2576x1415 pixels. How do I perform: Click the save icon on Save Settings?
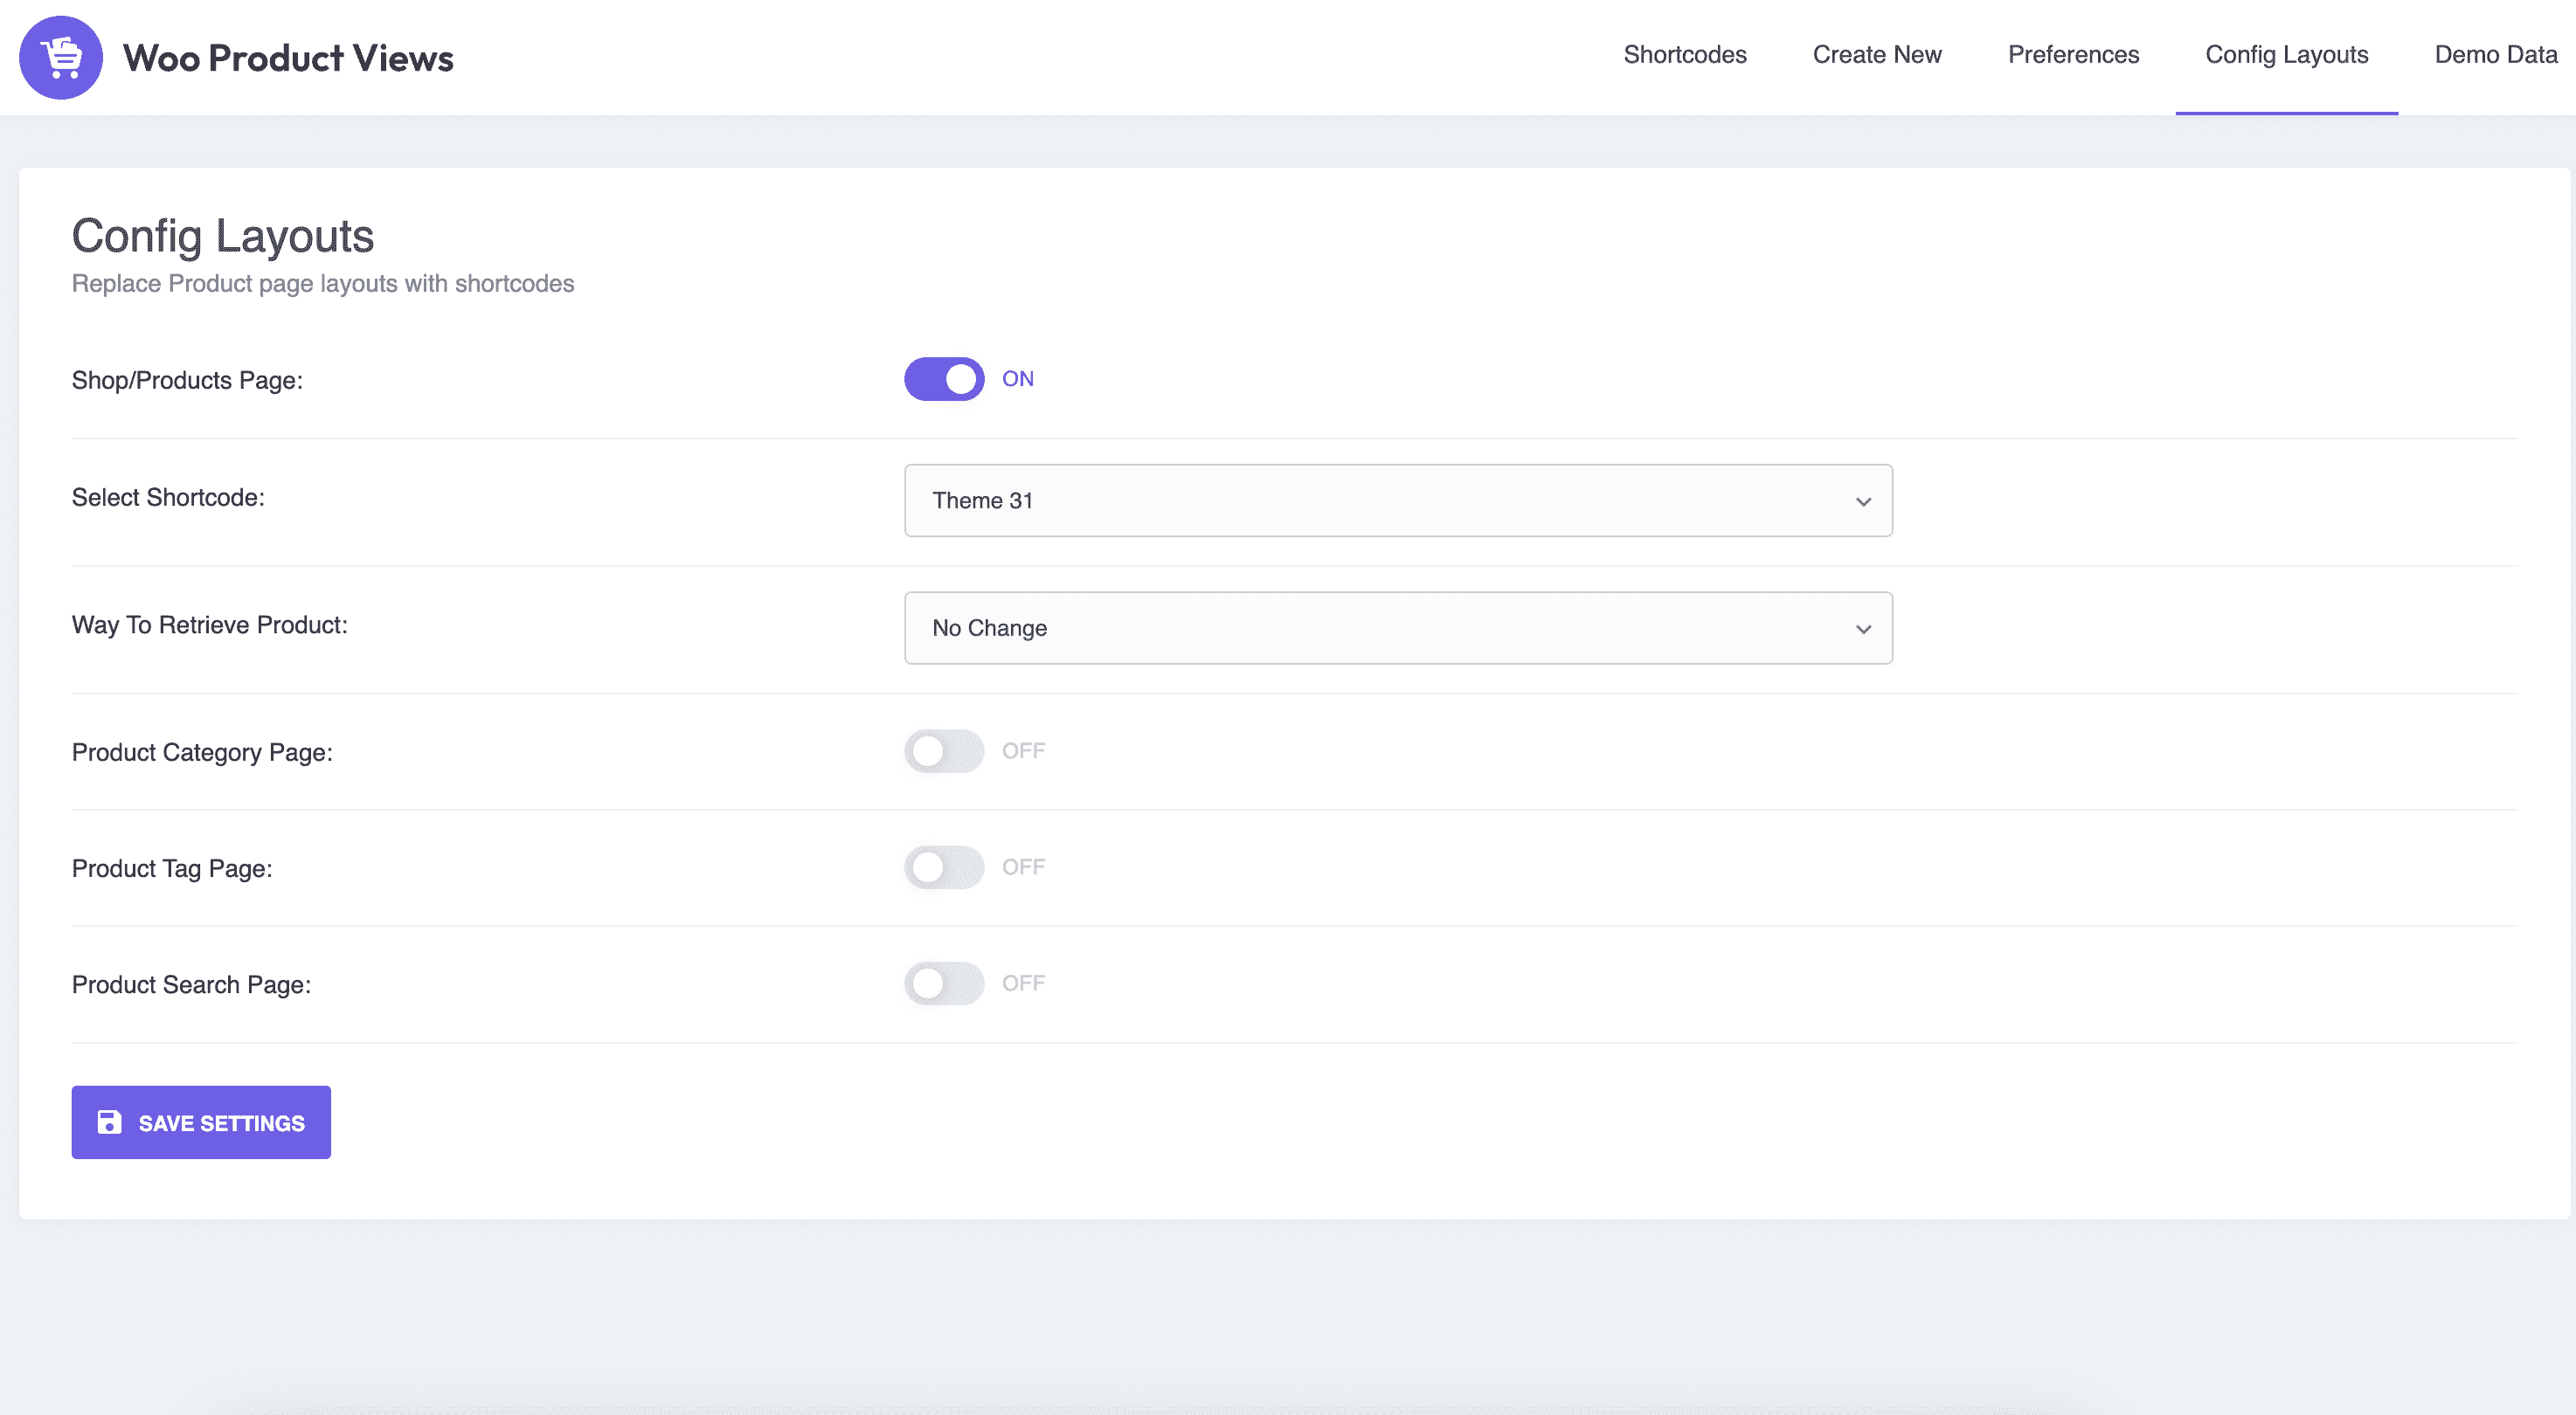click(108, 1122)
